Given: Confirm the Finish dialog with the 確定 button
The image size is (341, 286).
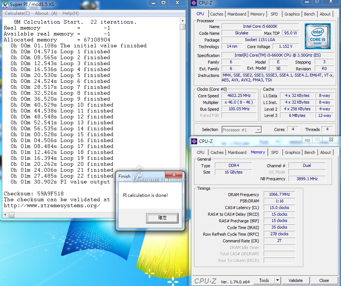Looking at the screenshot, I should tap(162, 218).
